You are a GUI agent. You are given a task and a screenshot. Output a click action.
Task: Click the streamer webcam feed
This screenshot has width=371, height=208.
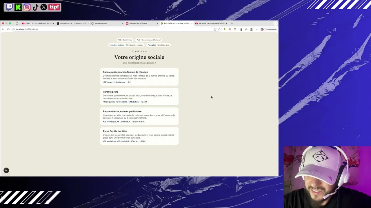pos(327,177)
